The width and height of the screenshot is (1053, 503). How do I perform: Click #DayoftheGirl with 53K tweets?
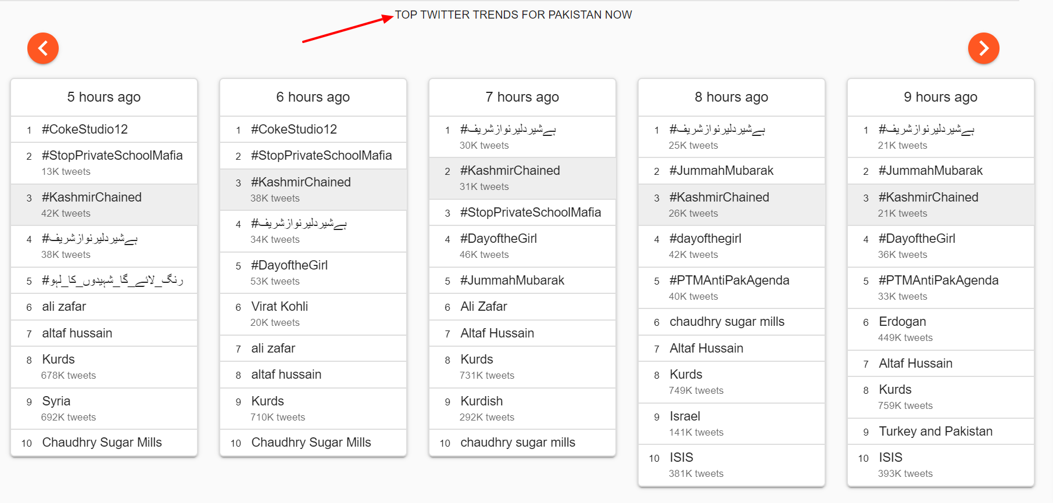click(x=313, y=273)
